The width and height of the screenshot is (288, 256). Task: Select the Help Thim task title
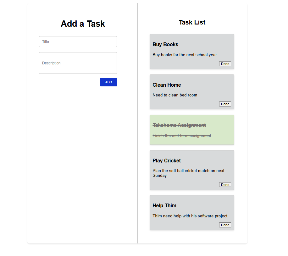coord(164,206)
